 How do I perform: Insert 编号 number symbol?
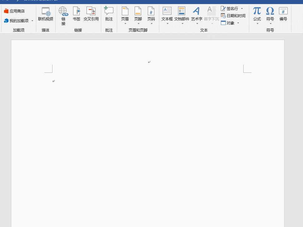click(x=283, y=14)
